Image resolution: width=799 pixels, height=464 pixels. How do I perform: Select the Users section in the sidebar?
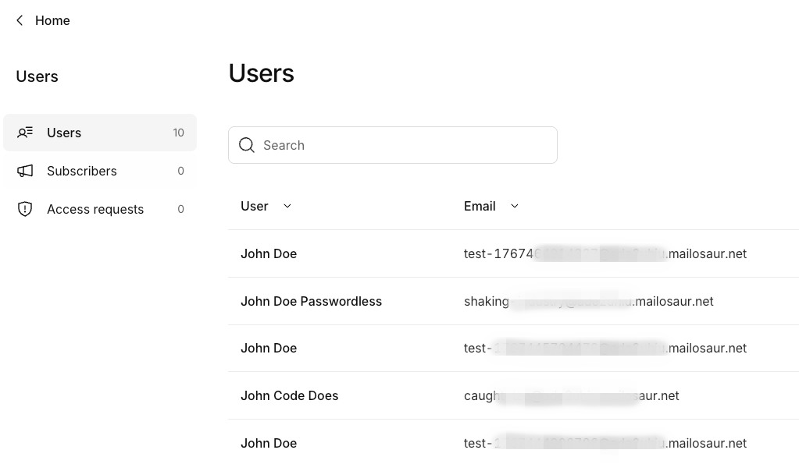pos(64,133)
